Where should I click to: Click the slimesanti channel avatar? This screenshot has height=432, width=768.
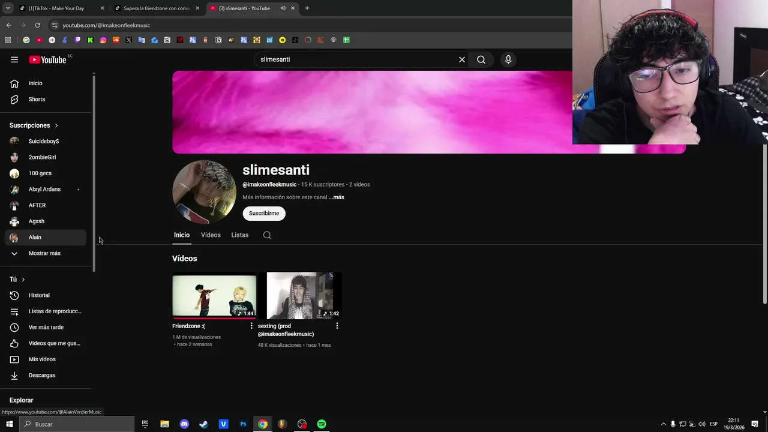tap(204, 191)
